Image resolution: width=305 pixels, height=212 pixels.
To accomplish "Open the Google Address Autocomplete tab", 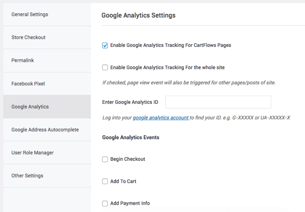I will click(45, 130).
